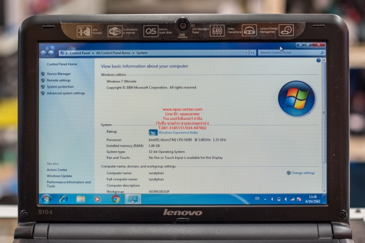This screenshot has height=243, width=365.
Task: Click All Control Panel Items breadcrumb
Action: pyautogui.click(x=113, y=53)
